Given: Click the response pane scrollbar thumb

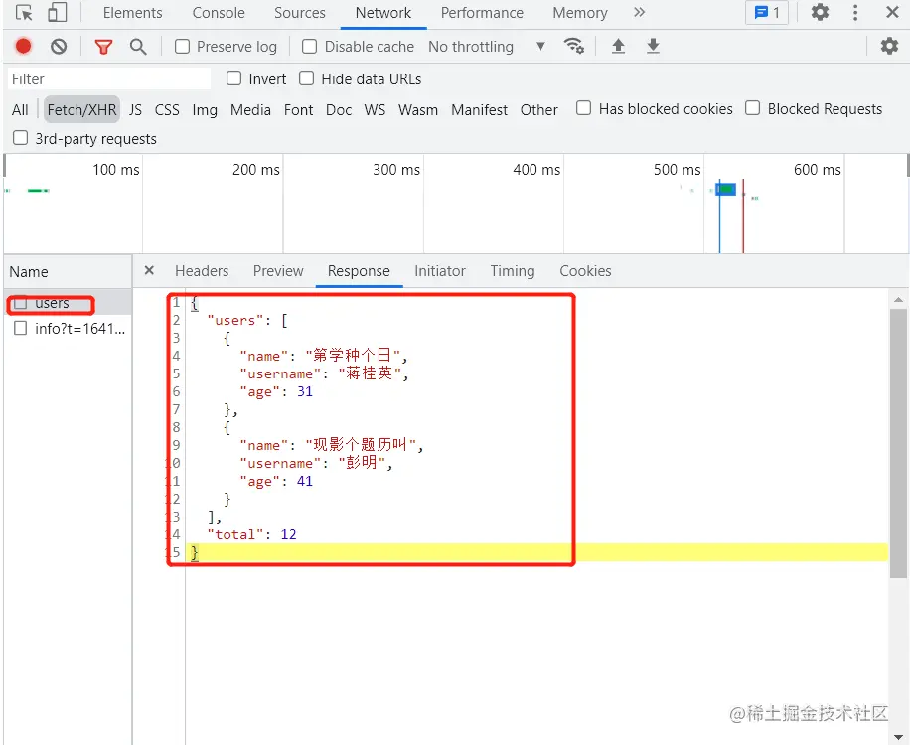Looking at the screenshot, I should [x=898, y=443].
